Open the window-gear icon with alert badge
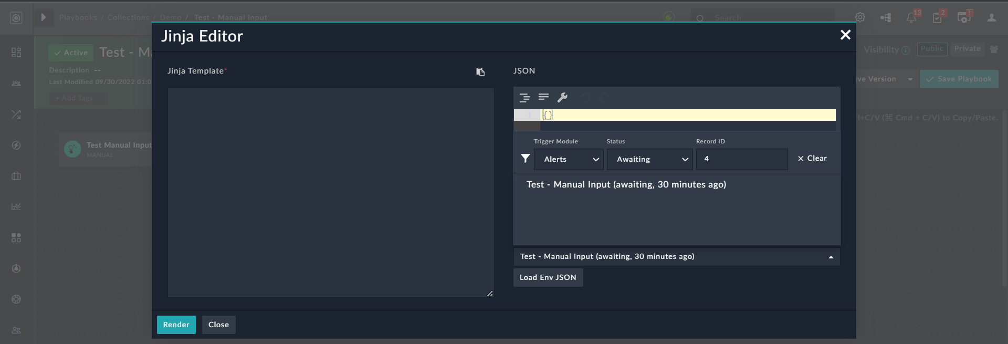Screen dimensions: 1008x344 pyautogui.click(x=964, y=17)
